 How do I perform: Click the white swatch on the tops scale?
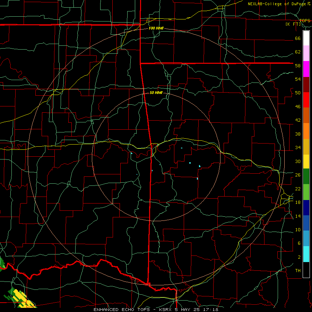(306, 38)
